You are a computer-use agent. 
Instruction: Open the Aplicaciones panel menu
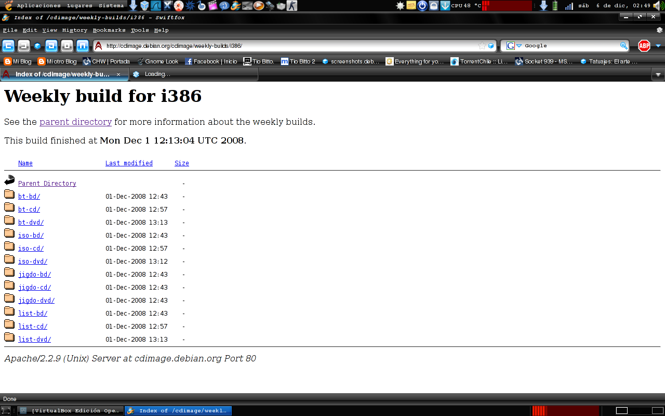(x=38, y=6)
